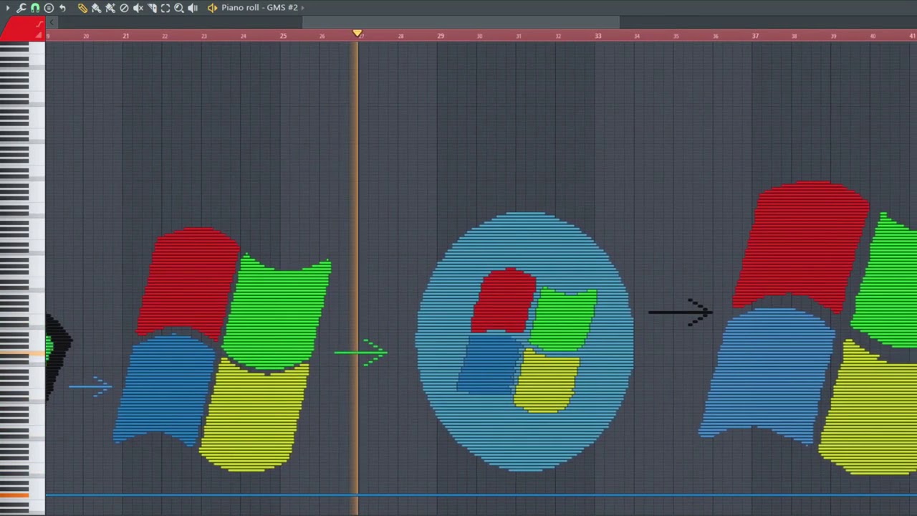Click bar 33 on the timeline ruler
Screen dimensions: 917x516
[598, 36]
